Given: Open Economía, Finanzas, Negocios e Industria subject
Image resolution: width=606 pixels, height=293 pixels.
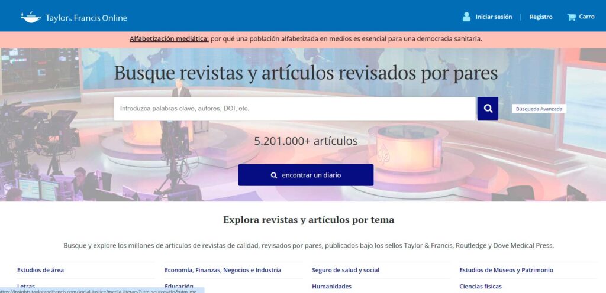Looking at the screenshot, I should tap(223, 270).
